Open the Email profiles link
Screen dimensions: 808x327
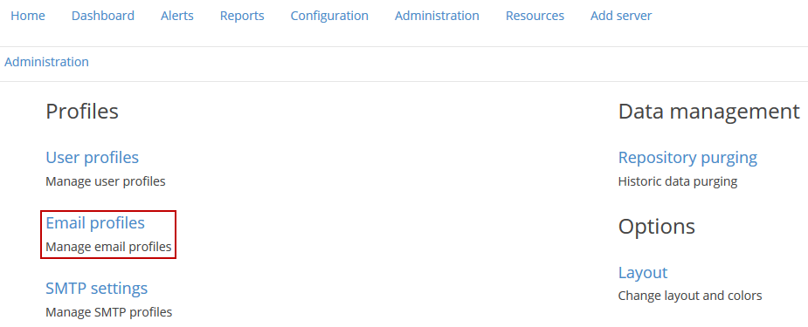[x=95, y=223]
